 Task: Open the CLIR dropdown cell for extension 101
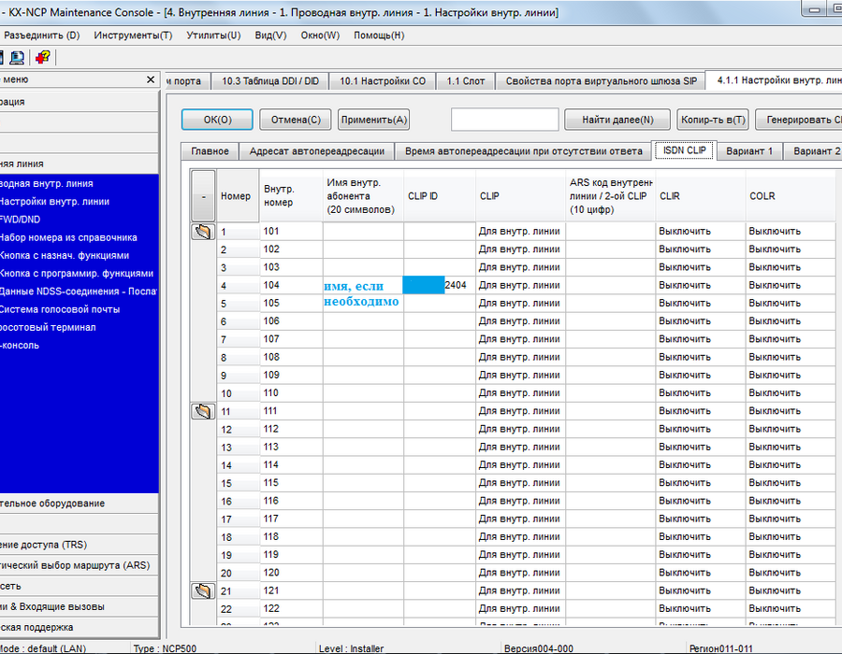[x=700, y=232]
